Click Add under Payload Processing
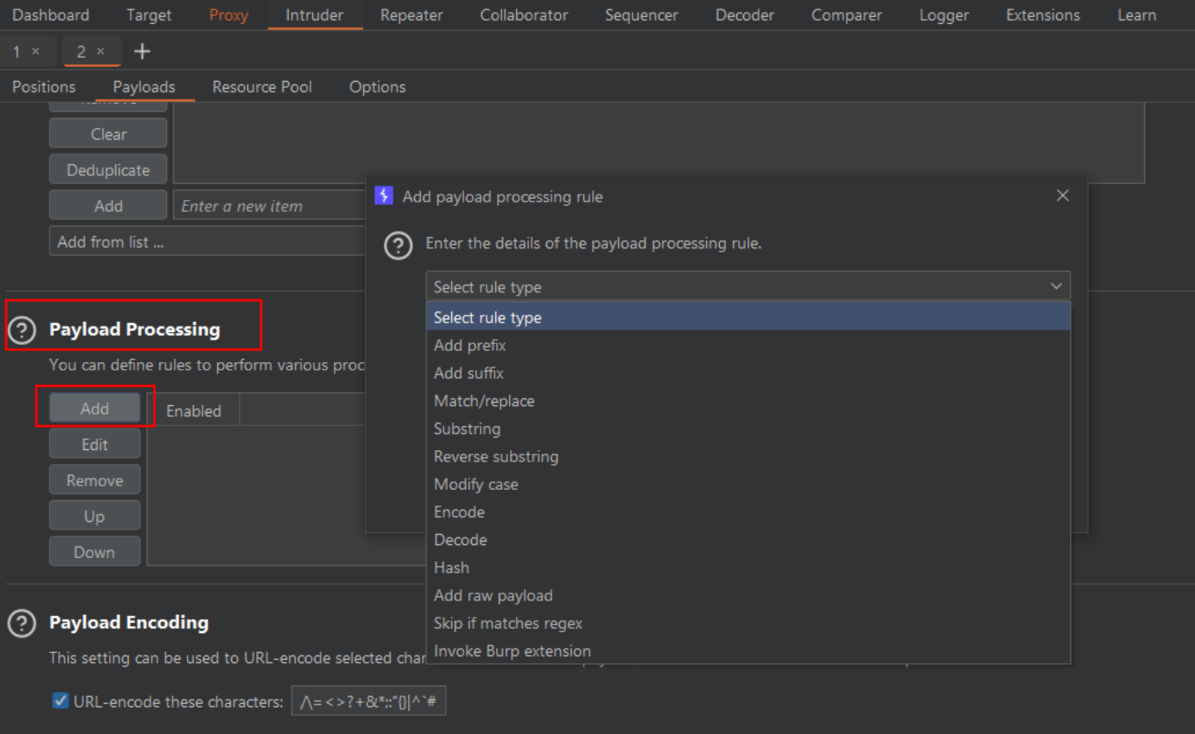This screenshot has width=1195, height=734. coord(95,408)
